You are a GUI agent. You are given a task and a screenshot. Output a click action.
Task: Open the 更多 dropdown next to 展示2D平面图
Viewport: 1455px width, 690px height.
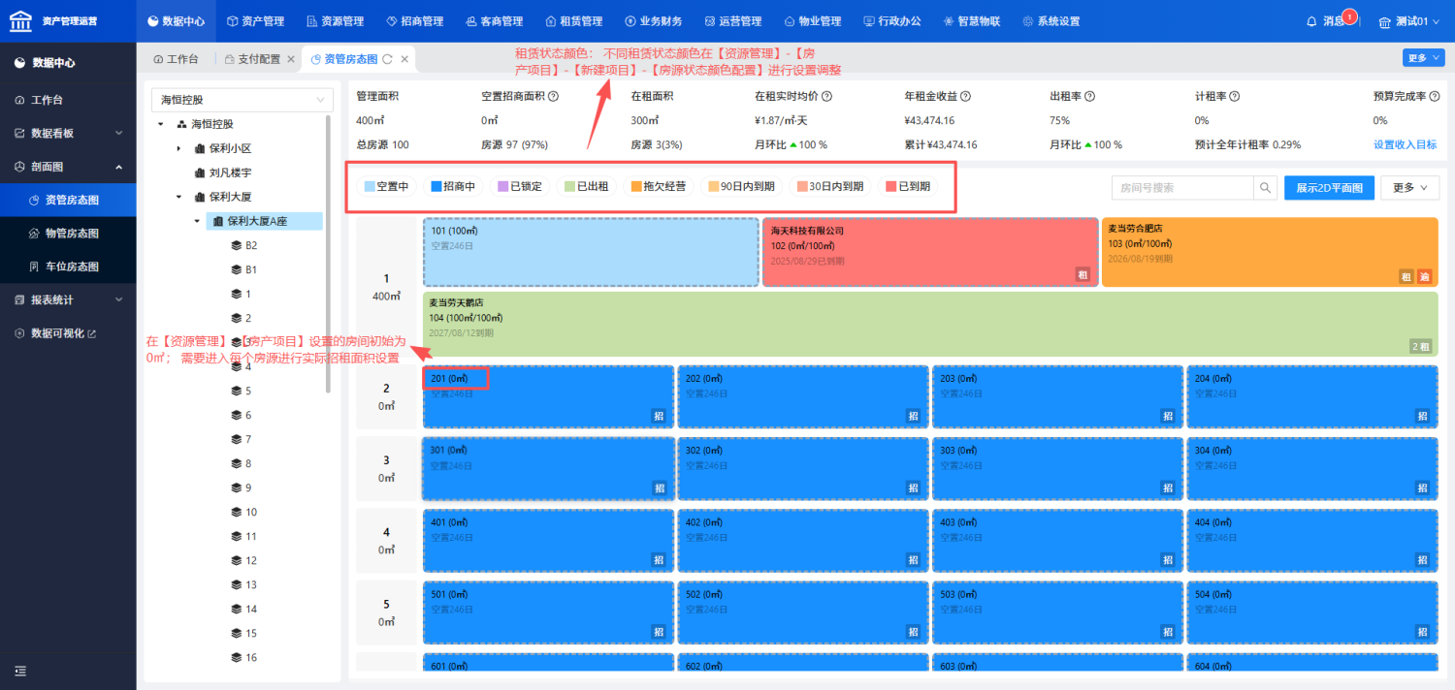tap(1409, 188)
